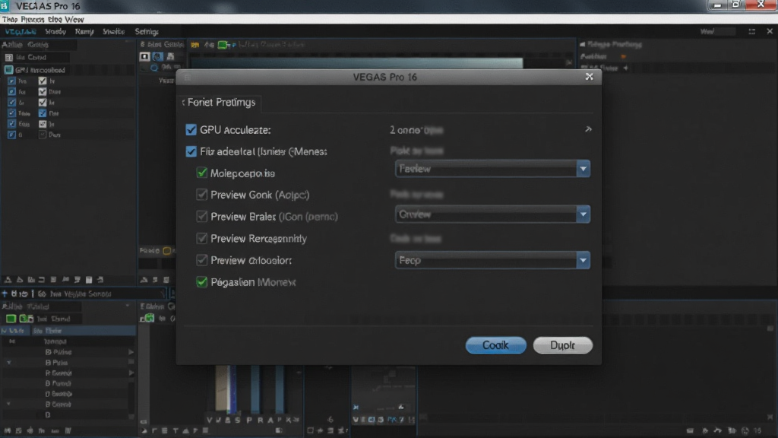Click the Wel input field at top right
The width and height of the screenshot is (778, 438).
click(x=717, y=31)
